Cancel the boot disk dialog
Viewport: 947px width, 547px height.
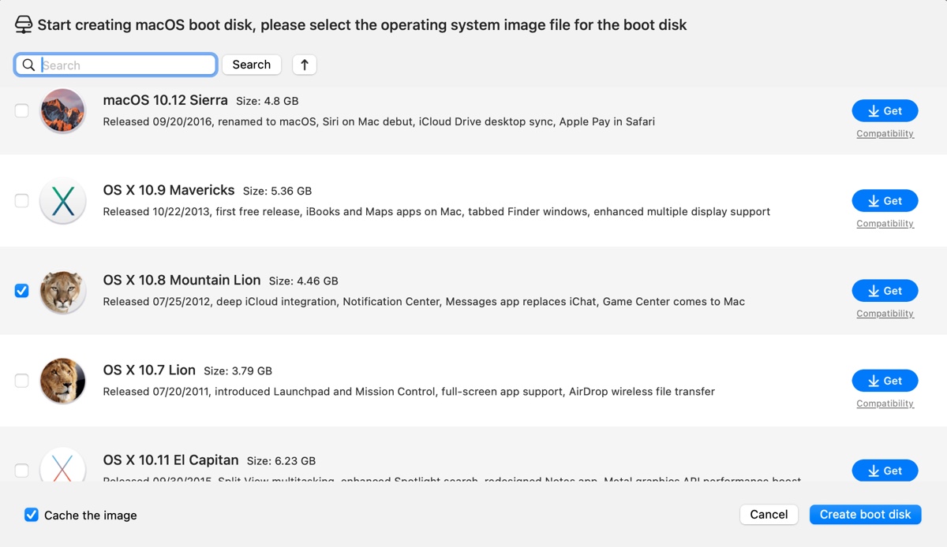[x=769, y=515]
